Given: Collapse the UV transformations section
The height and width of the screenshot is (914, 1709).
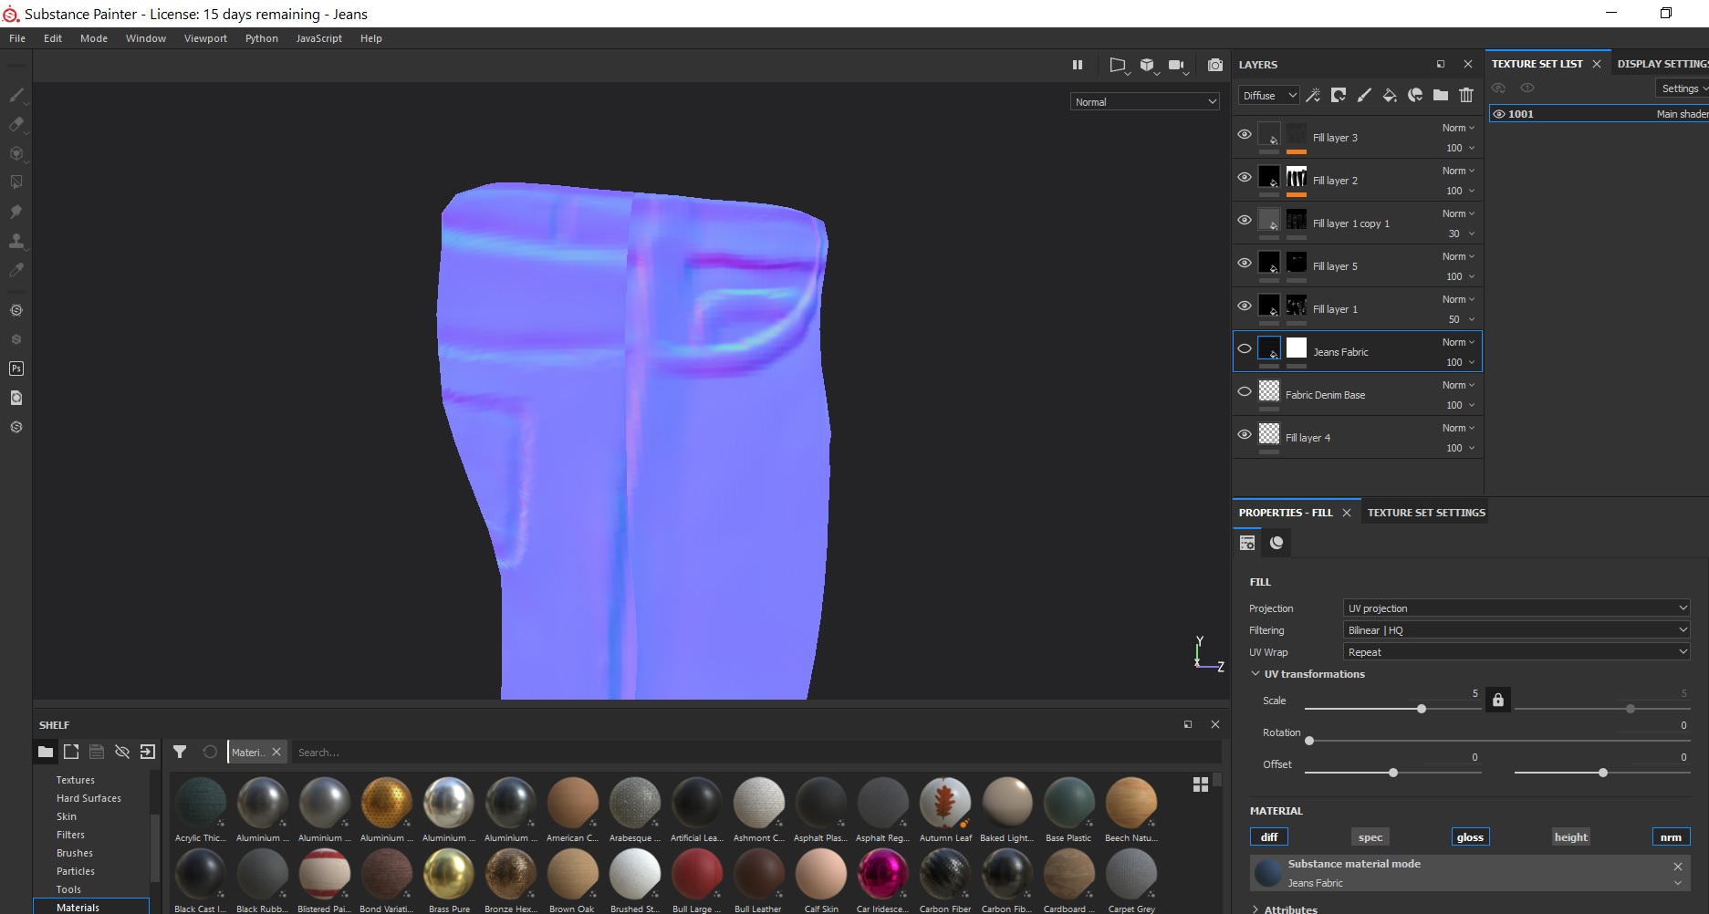Looking at the screenshot, I should point(1256,674).
